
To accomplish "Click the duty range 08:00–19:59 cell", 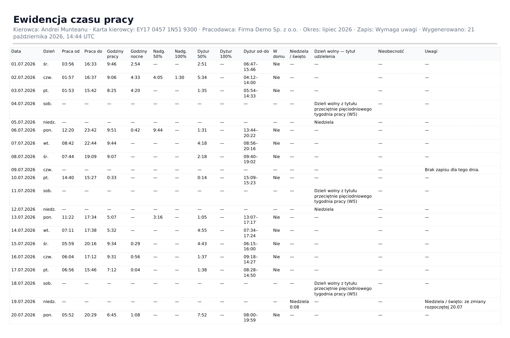I will click(x=251, y=318).
